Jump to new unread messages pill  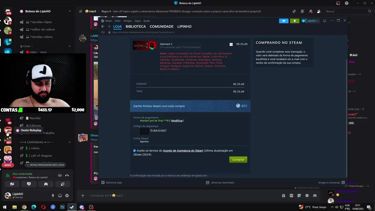(x=45, y=165)
